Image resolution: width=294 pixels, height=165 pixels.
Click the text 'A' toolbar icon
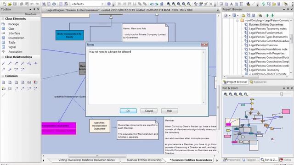click(231, 4)
